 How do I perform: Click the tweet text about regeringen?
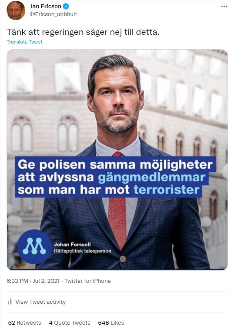pos(83,32)
